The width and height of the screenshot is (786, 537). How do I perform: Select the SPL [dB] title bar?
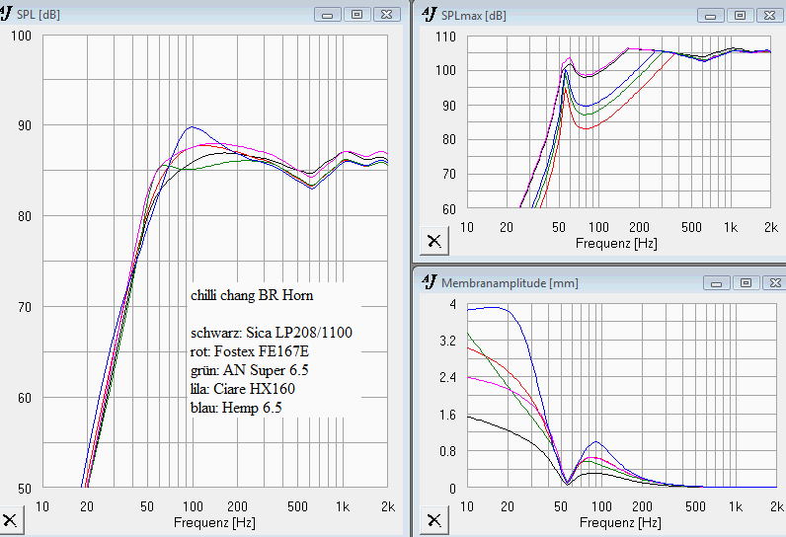pyautogui.click(x=168, y=15)
